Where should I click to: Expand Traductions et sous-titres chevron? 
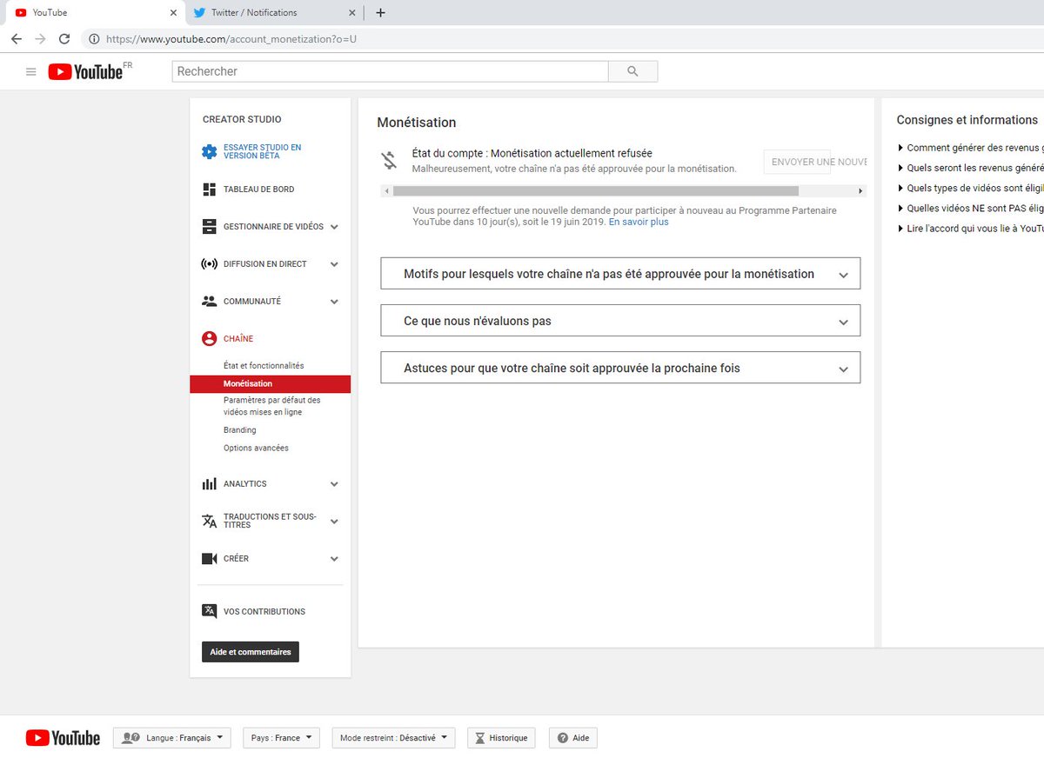coord(334,522)
